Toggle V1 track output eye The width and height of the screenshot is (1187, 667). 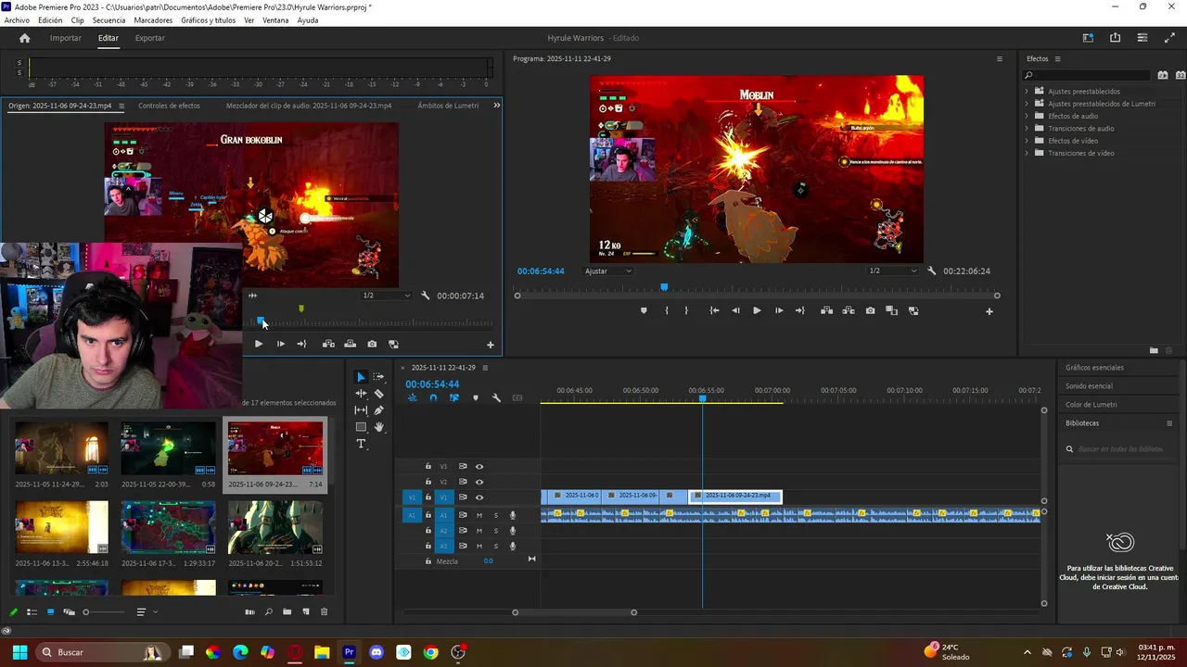point(479,497)
